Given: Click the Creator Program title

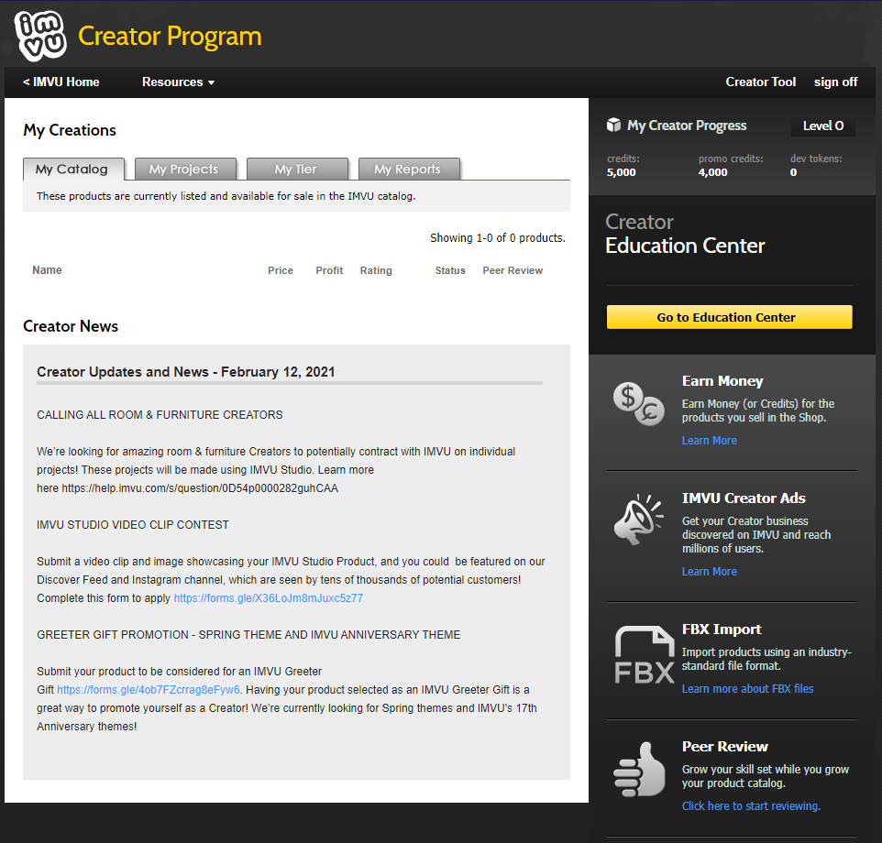Looking at the screenshot, I should [170, 36].
